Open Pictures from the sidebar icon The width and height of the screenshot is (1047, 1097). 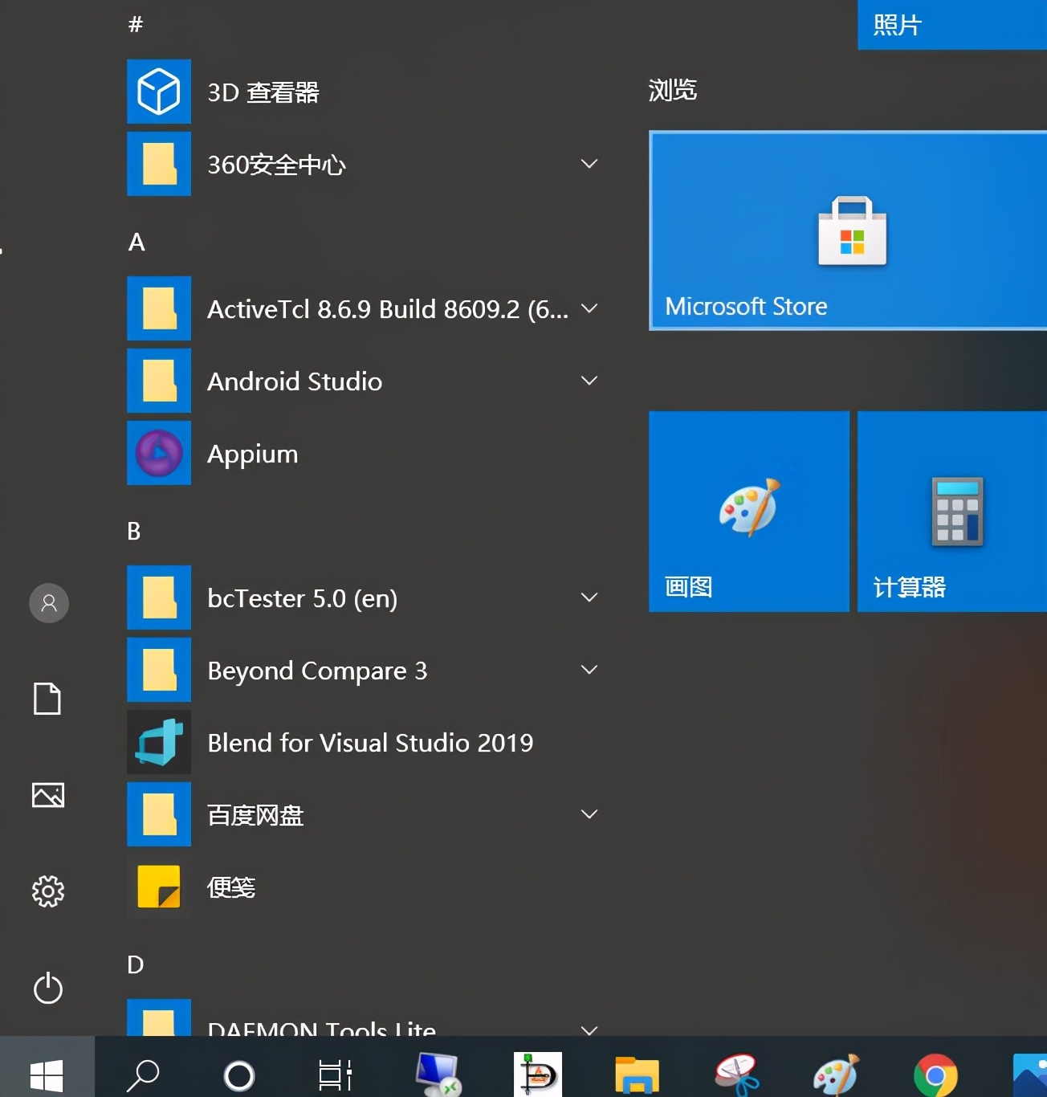pyautogui.click(x=48, y=795)
